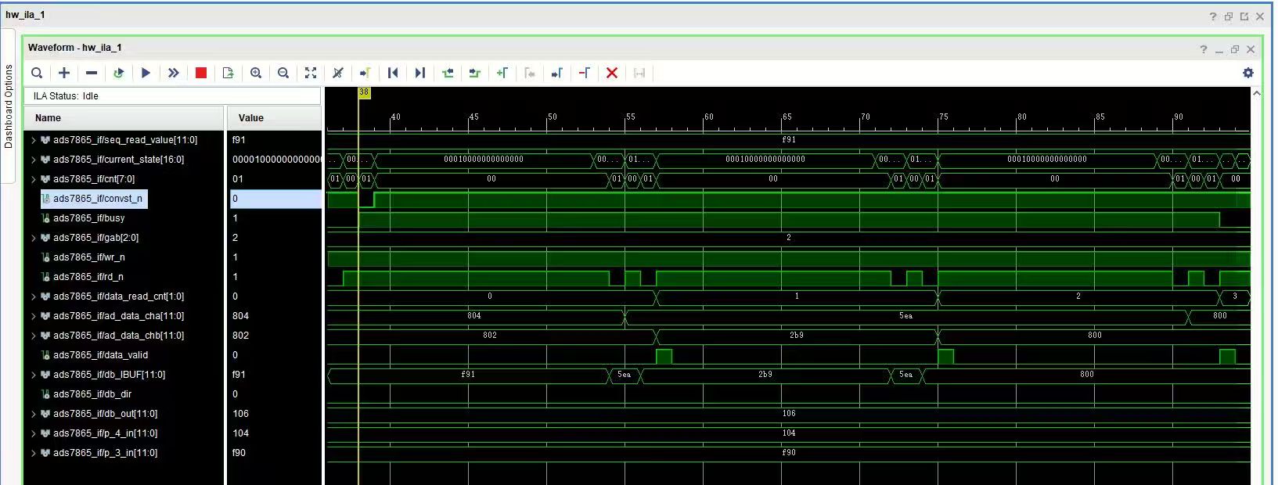This screenshot has width=1278, height=485.
Task: Expand data_read_cnt[1:0] bus
Action: click(34, 296)
